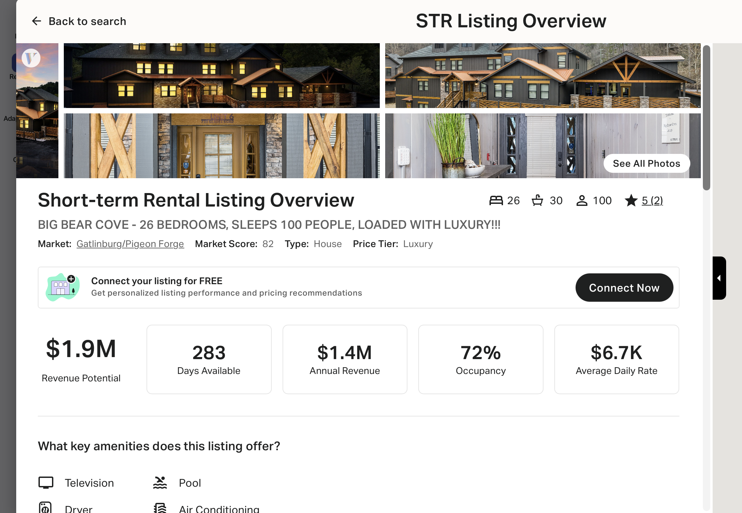The height and width of the screenshot is (513, 742).
Task: Click the back arrow icon
Action: tap(36, 21)
